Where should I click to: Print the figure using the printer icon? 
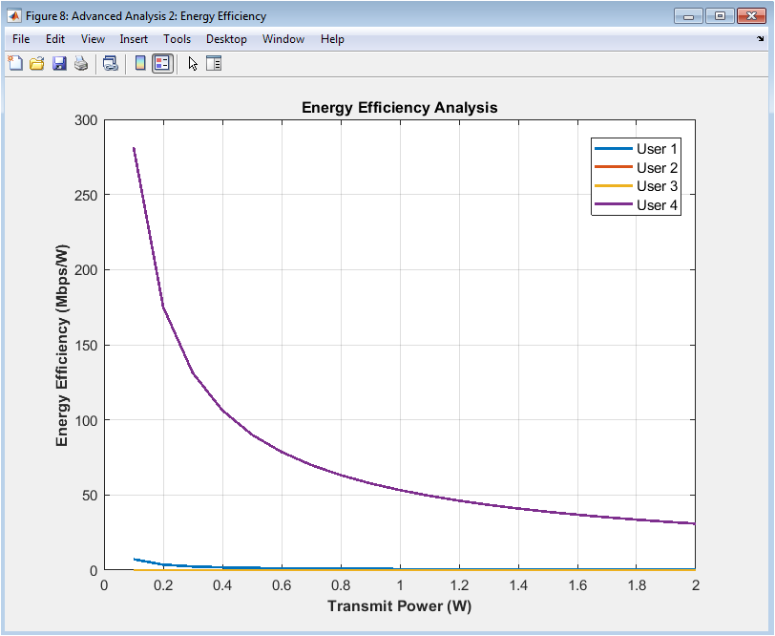tap(81, 64)
